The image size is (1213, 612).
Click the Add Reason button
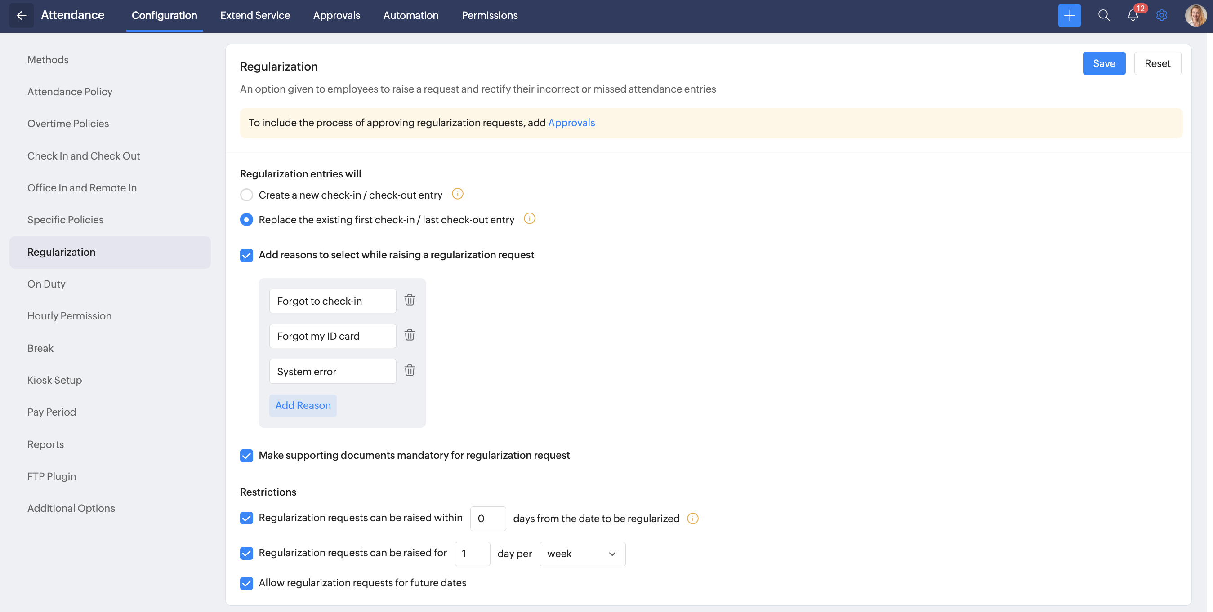click(303, 405)
